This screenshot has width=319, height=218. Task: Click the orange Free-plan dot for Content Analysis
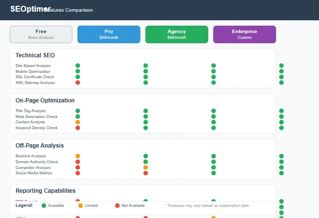click(x=78, y=122)
